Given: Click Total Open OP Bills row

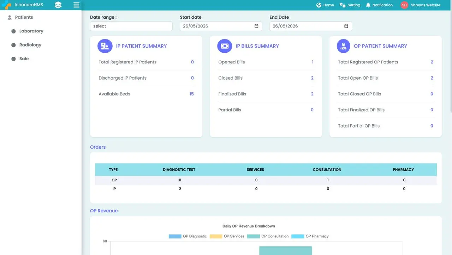Looking at the screenshot, I should [386, 78].
